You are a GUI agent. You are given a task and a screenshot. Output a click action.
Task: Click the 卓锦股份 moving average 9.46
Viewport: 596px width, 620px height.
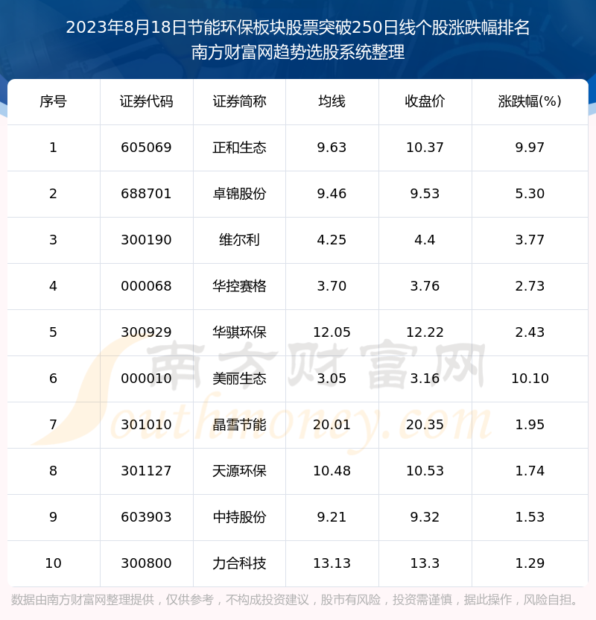pyautogui.click(x=332, y=194)
